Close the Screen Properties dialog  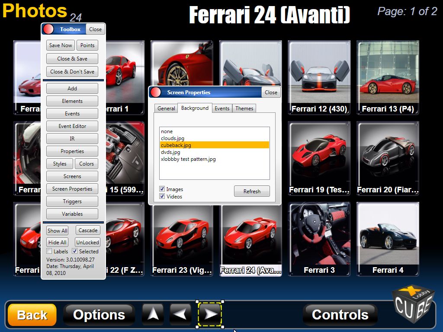click(271, 93)
